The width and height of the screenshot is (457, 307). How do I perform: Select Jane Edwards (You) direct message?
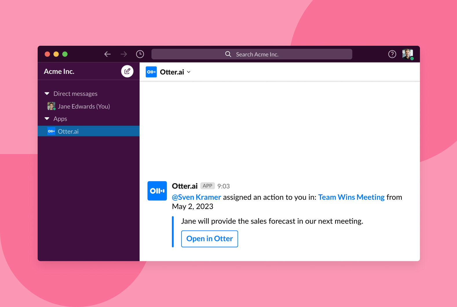[x=84, y=106]
